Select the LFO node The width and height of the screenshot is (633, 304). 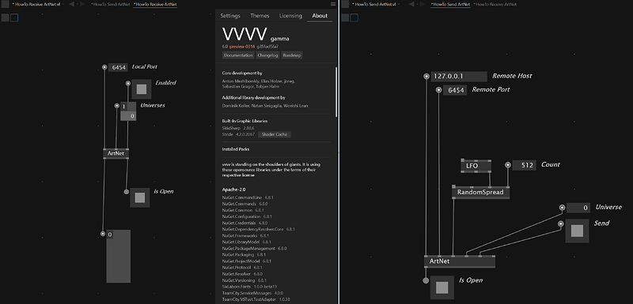pos(476,166)
